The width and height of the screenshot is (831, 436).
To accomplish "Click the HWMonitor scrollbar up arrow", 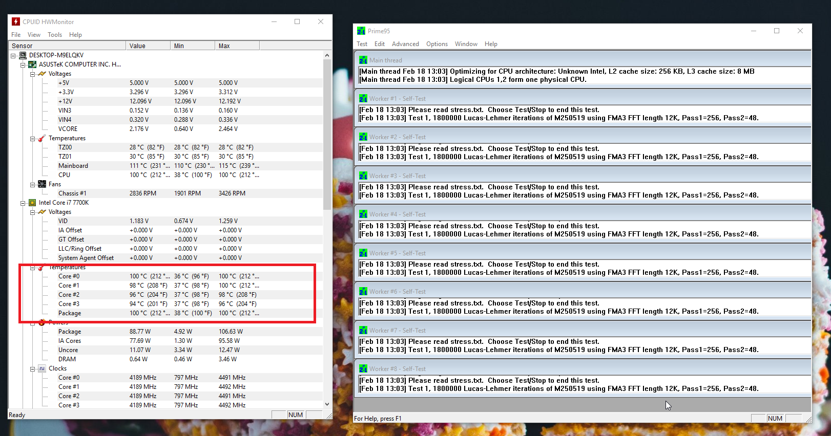I will click(327, 55).
